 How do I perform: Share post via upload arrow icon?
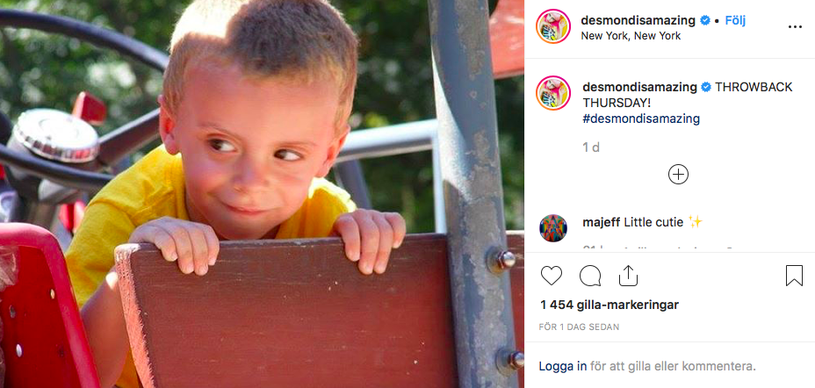(629, 276)
